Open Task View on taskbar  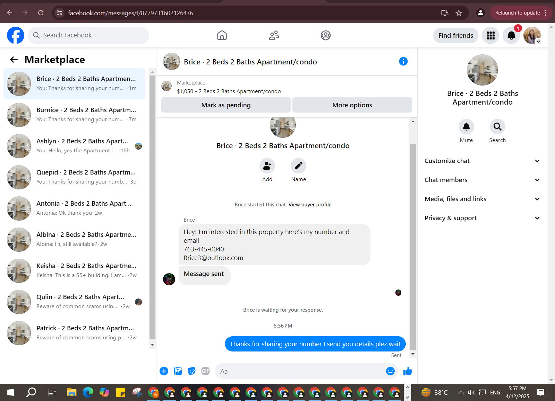click(x=52, y=392)
